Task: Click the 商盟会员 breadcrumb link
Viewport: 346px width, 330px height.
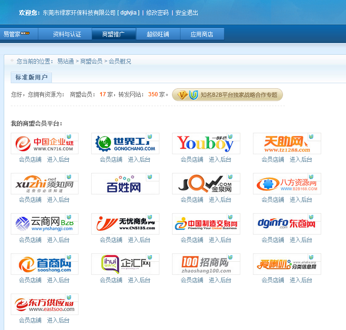Action: tap(91, 61)
